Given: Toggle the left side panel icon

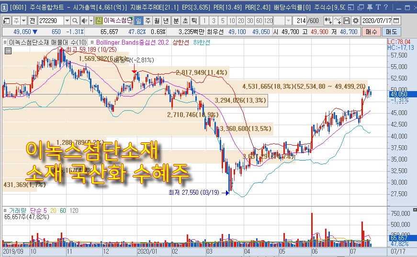Looking at the screenshot, I should [6, 21].
